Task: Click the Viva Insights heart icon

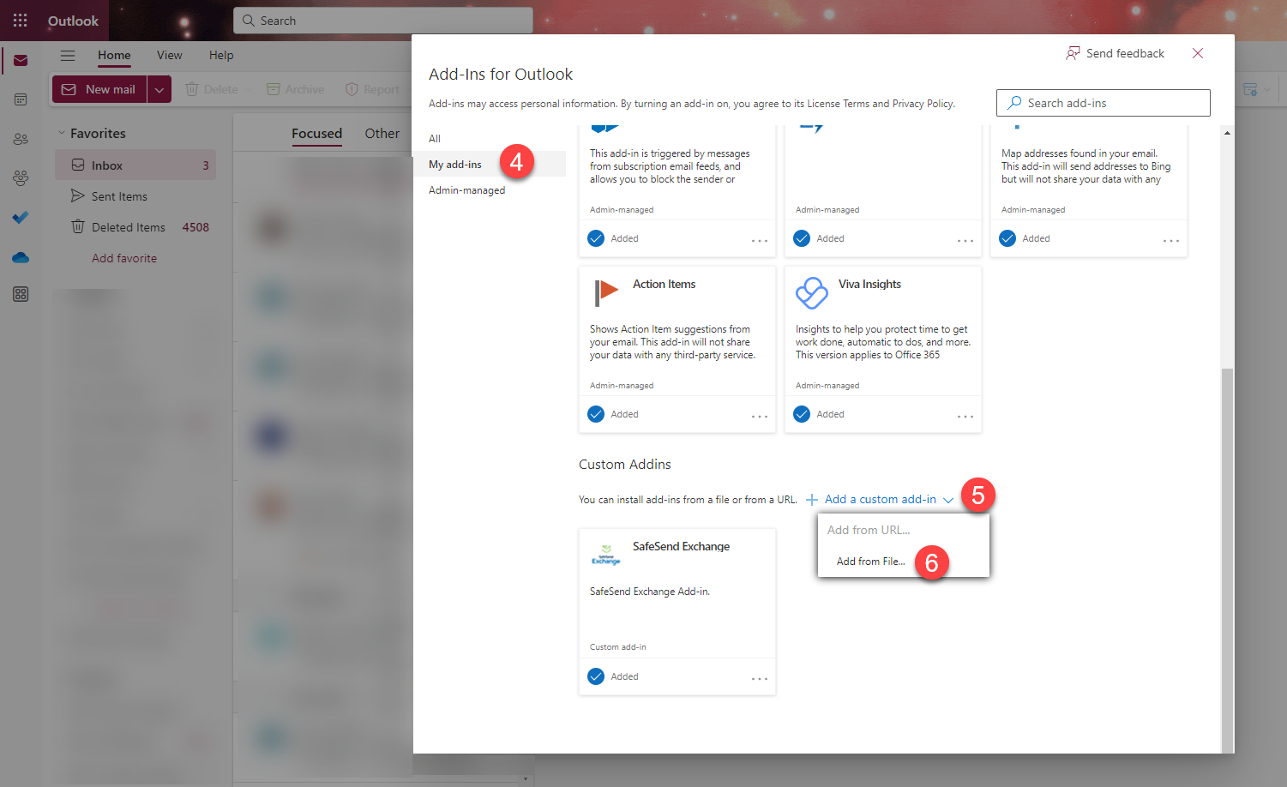Action: (x=812, y=292)
